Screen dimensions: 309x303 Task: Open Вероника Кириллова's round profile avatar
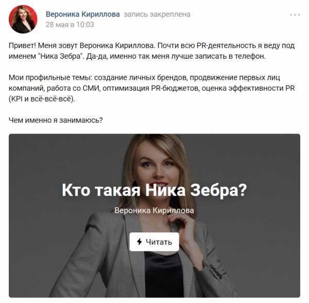click(23, 19)
